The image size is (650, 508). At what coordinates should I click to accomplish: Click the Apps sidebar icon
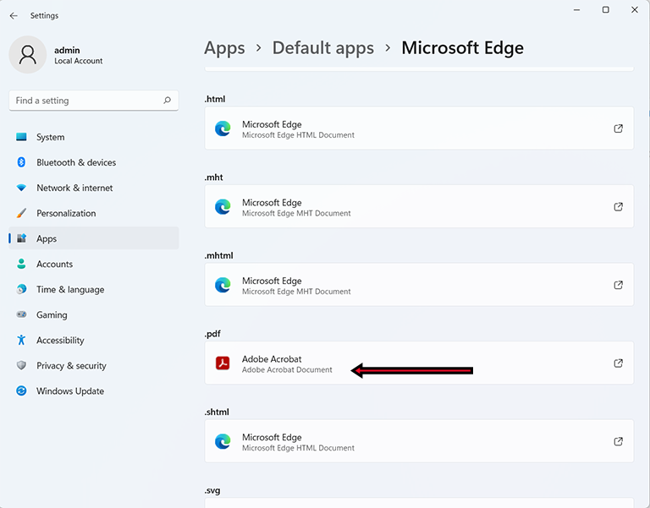coord(21,238)
